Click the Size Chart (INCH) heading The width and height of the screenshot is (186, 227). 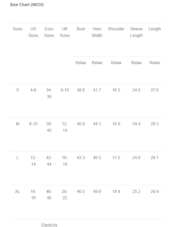[27, 5]
